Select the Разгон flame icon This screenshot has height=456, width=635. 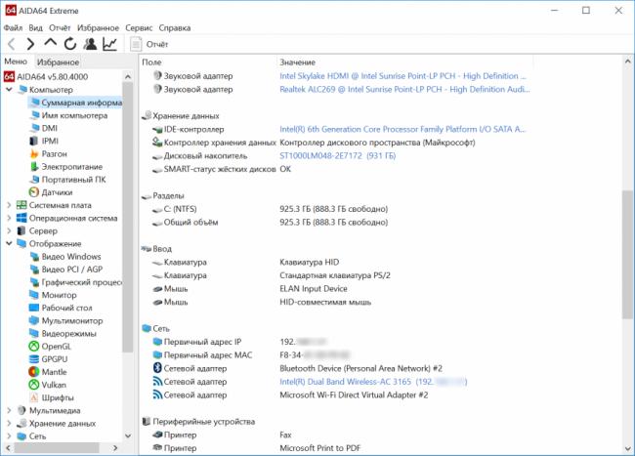34,153
